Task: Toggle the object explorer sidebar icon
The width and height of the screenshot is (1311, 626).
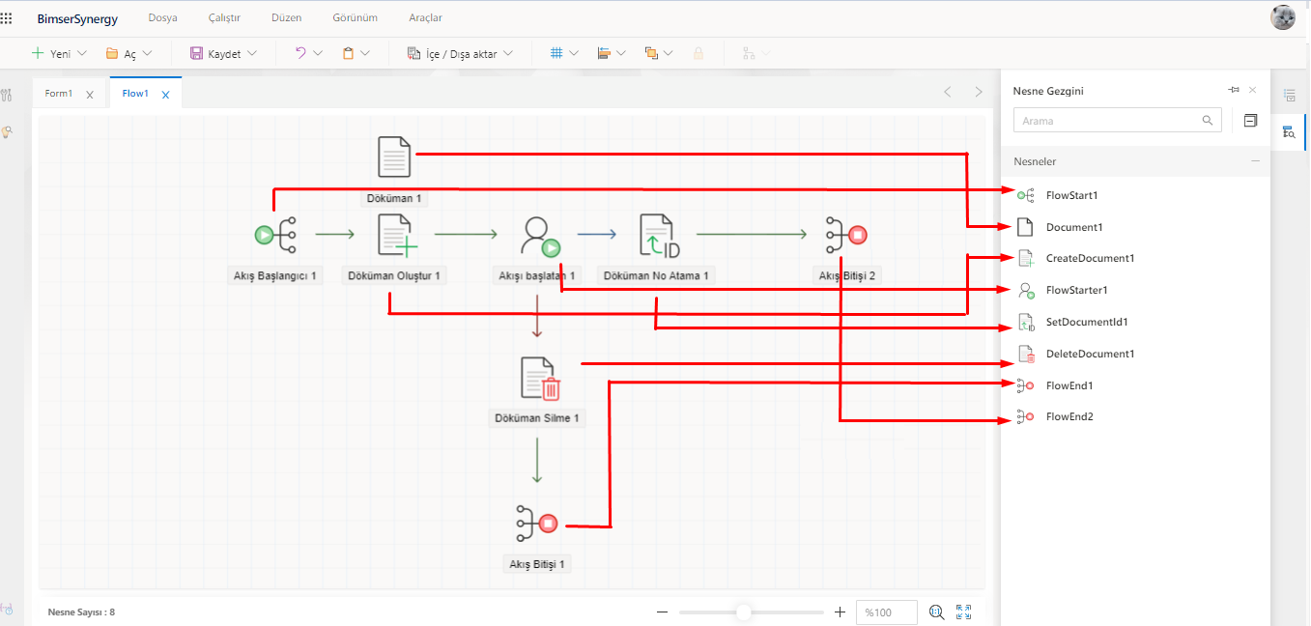Action: pyautogui.click(x=1289, y=132)
